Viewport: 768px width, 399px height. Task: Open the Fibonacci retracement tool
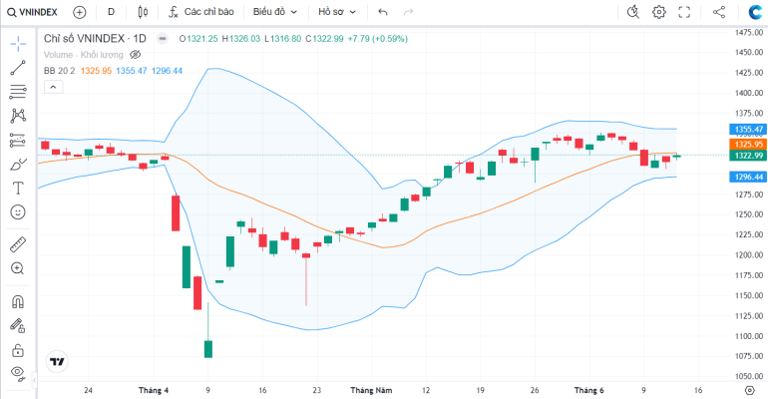point(18,92)
